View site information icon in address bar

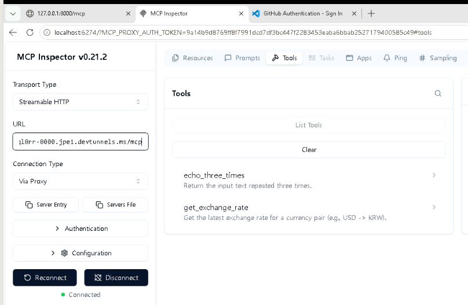pos(47,32)
